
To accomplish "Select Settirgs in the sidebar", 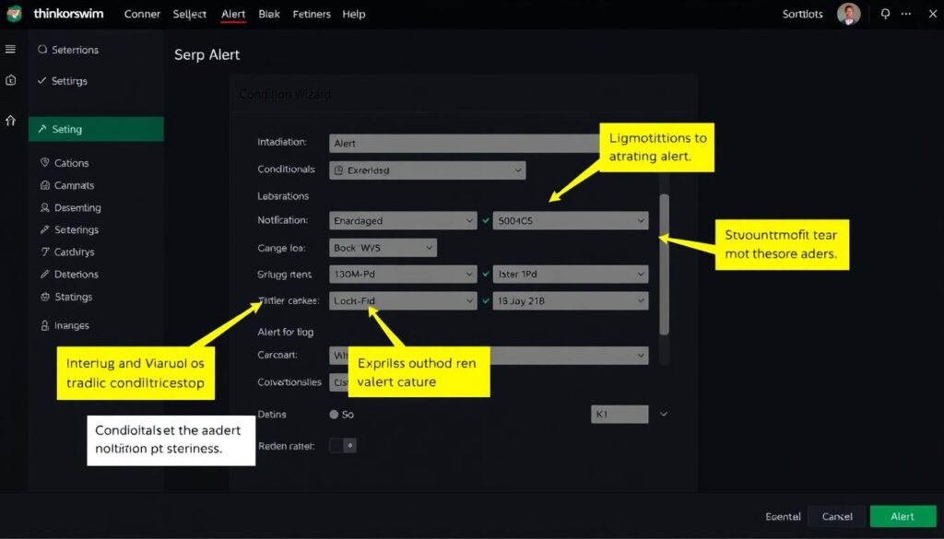I will click(x=69, y=80).
